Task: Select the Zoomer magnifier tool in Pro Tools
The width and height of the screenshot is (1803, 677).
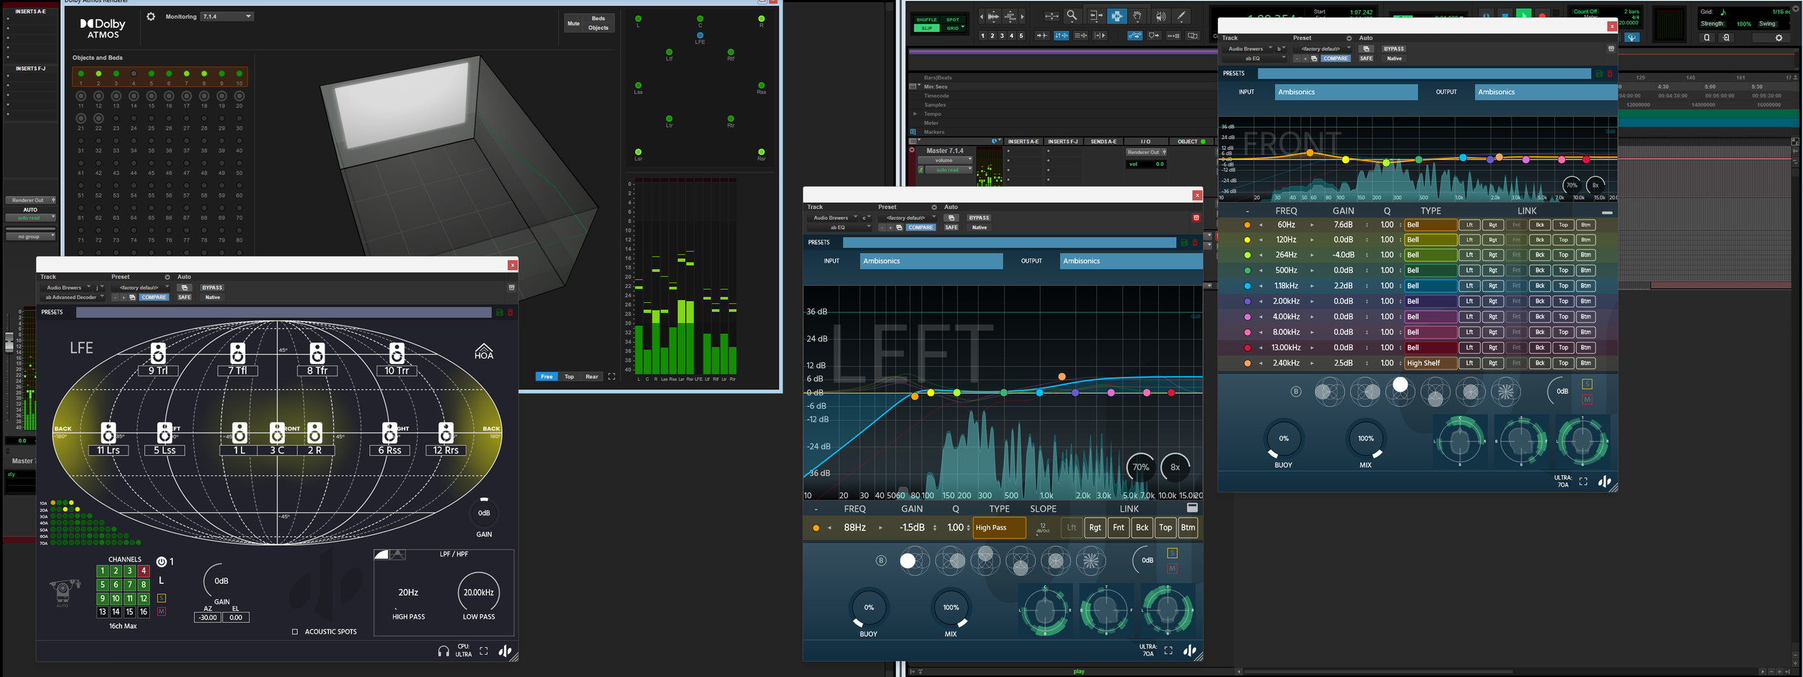Action: pyautogui.click(x=1072, y=16)
